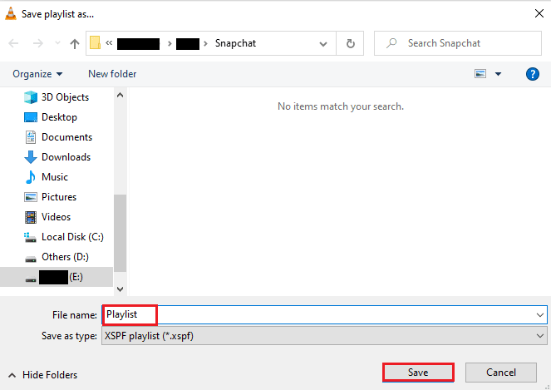Click the Help question mark icon
The image size is (551, 390).
[x=533, y=74]
